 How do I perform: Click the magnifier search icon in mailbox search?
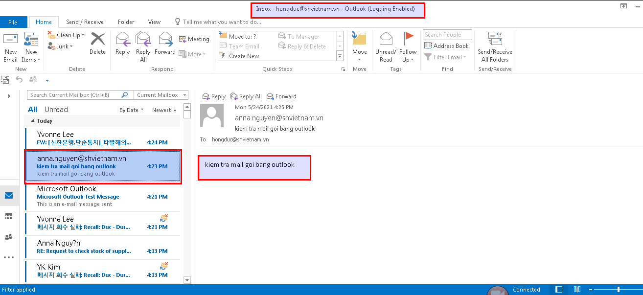tap(125, 95)
